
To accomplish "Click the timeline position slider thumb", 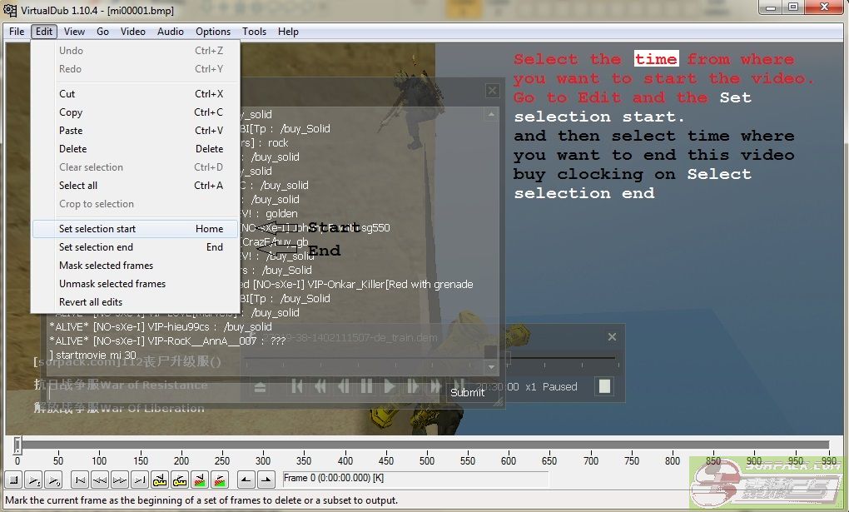I will click(x=17, y=445).
